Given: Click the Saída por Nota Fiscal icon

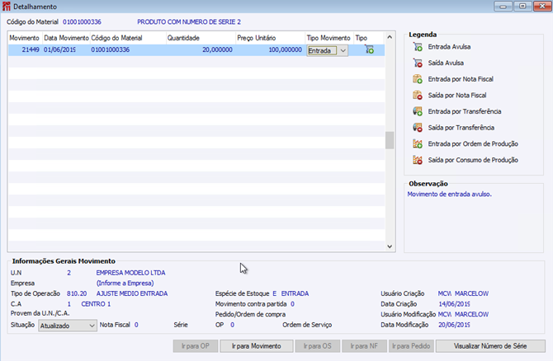Looking at the screenshot, I should pyautogui.click(x=418, y=96).
